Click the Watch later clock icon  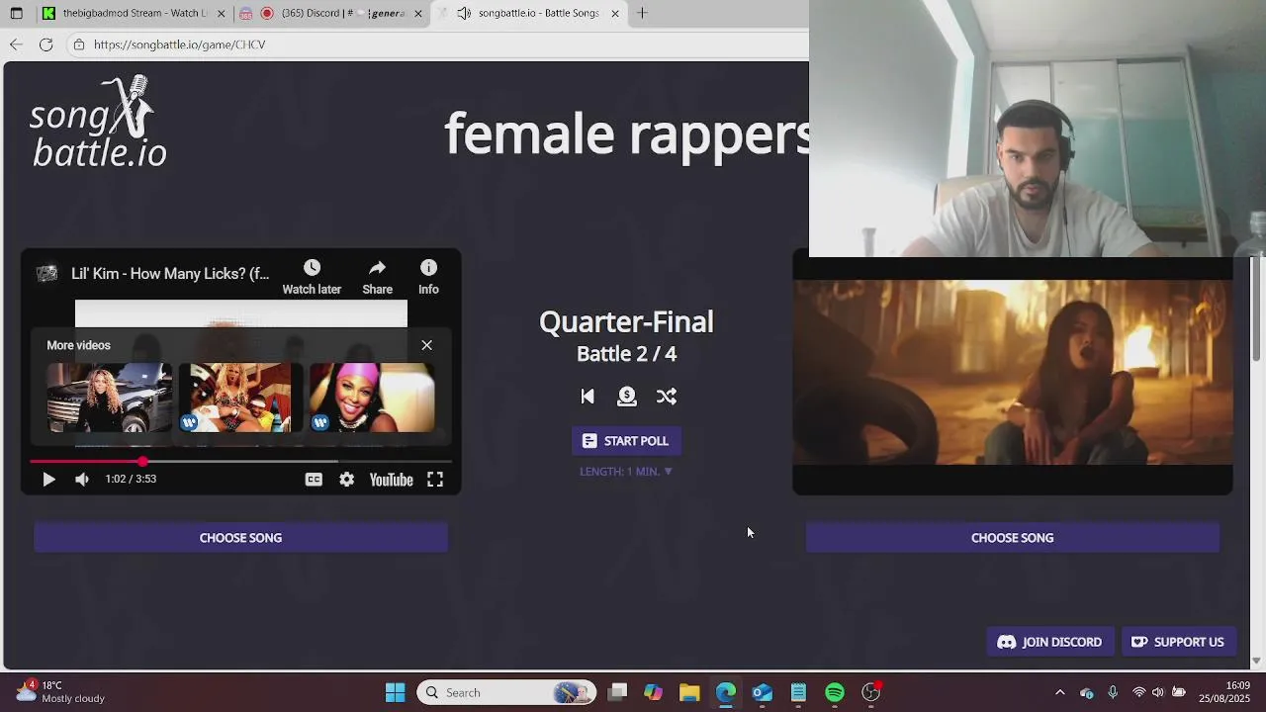[x=312, y=268]
